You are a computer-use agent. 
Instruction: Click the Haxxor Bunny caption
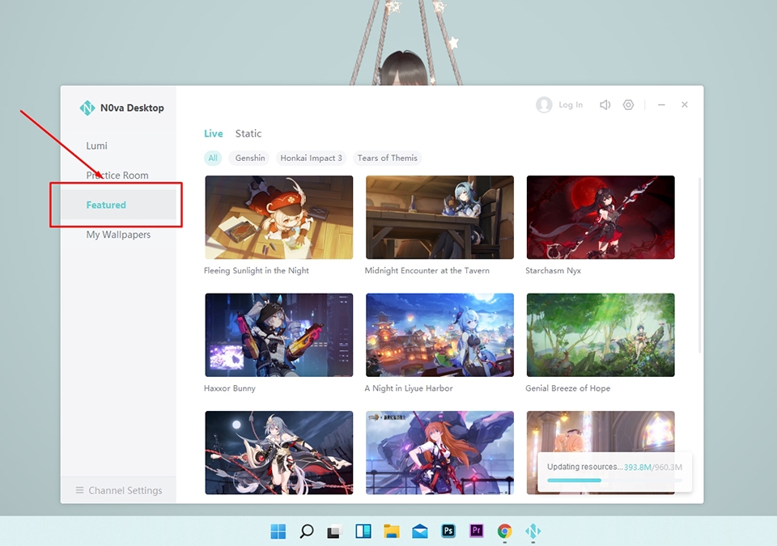click(230, 388)
